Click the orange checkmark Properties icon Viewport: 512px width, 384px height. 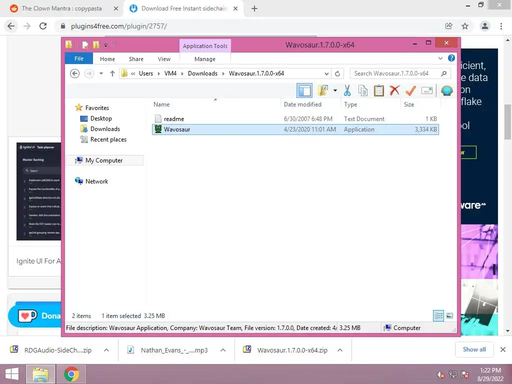(x=410, y=90)
